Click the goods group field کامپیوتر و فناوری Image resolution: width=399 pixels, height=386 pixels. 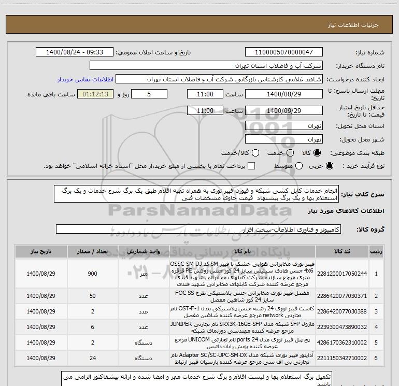[198, 229]
